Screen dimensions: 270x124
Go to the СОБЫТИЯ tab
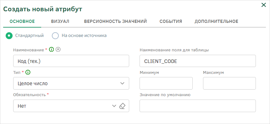click(171, 21)
